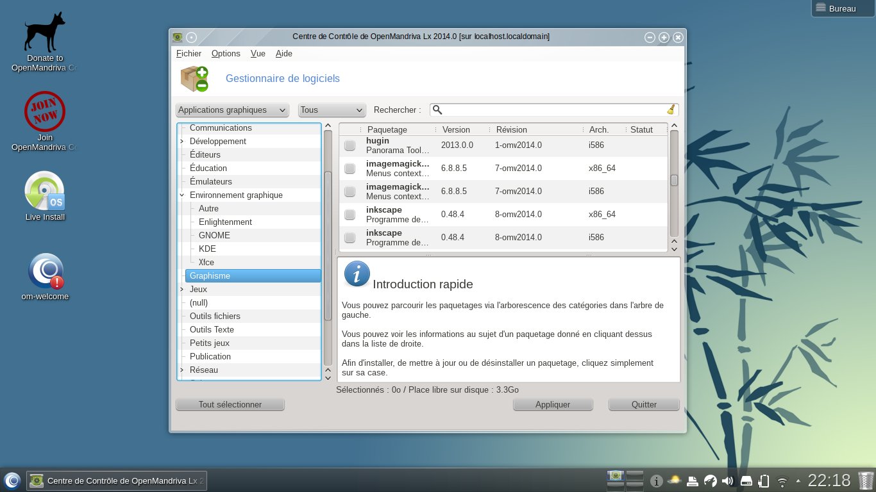Select the Xfce subcategory
The image size is (876, 492).
[x=206, y=263]
